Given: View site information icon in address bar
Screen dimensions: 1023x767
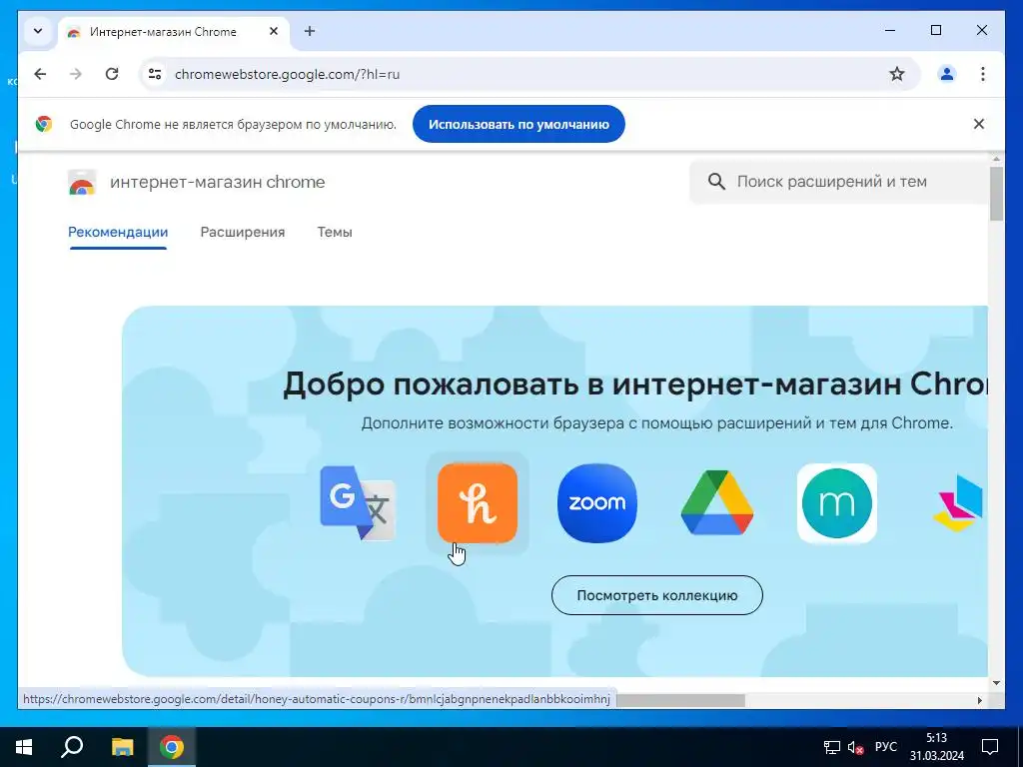Looking at the screenshot, I should tap(155, 74).
